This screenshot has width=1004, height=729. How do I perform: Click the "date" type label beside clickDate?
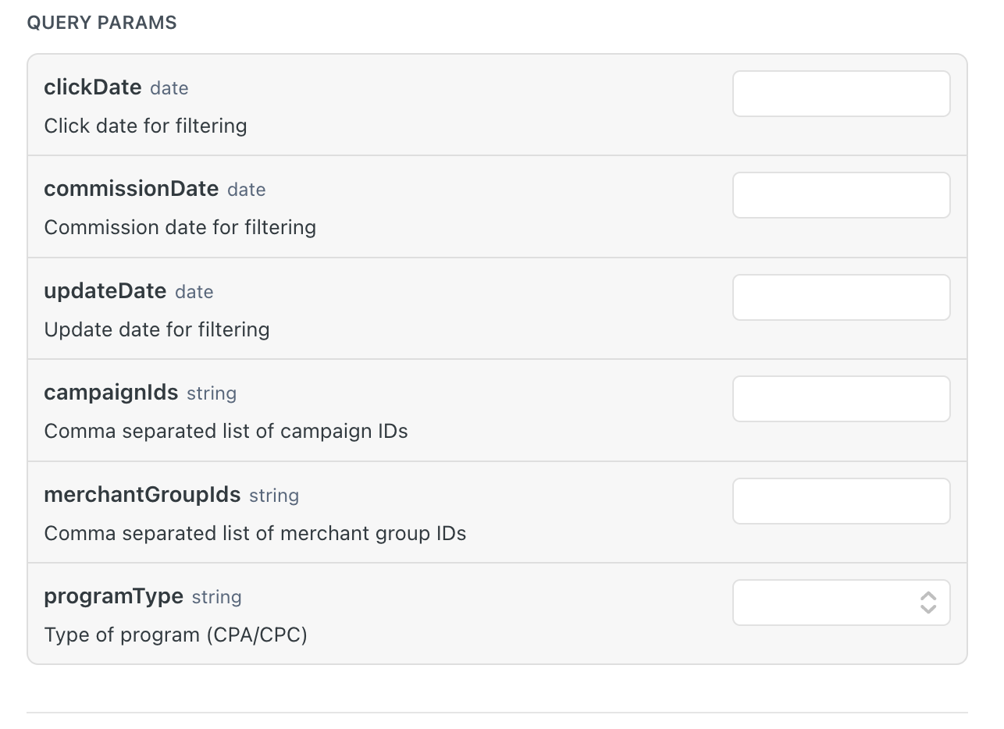[x=169, y=88]
